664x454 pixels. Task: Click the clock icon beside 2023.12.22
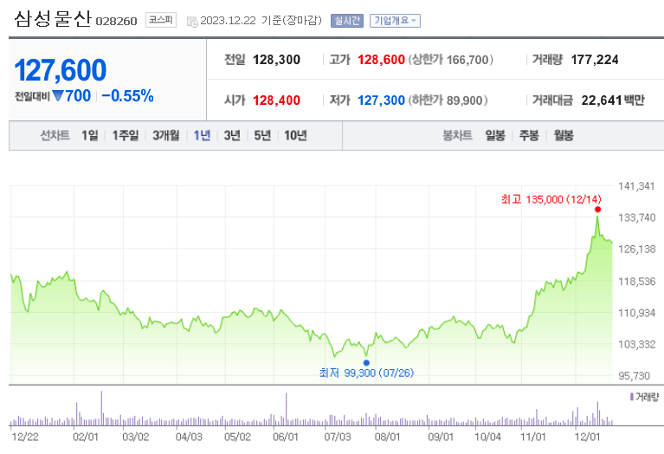click(x=192, y=22)
